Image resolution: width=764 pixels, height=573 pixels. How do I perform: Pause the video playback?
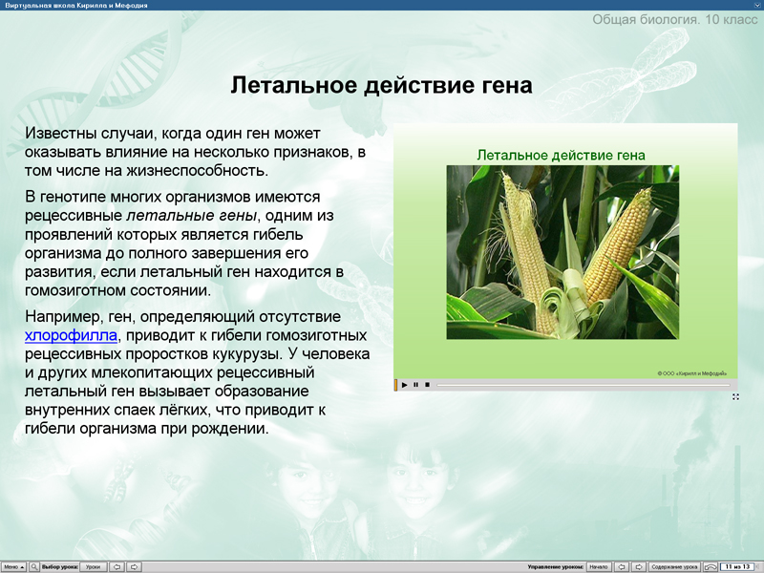click(415, 384)
